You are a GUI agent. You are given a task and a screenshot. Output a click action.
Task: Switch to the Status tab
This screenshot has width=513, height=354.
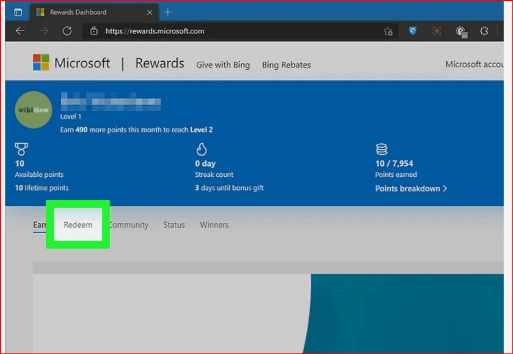pyautogui.click(x=174, y=225)
